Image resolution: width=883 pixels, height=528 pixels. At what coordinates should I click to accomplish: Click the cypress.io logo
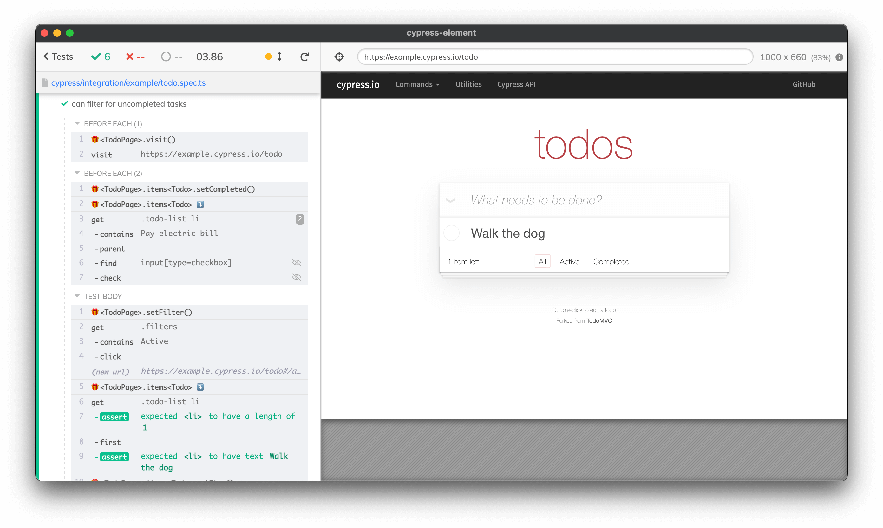pos(358,84)
